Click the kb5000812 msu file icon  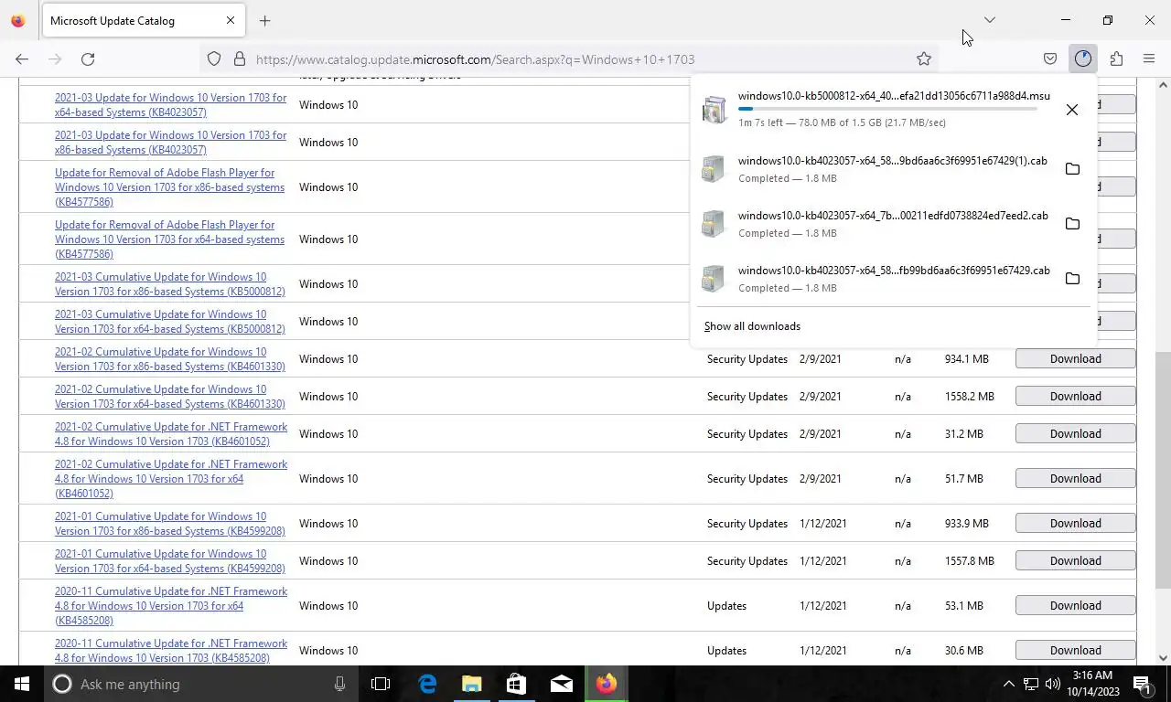point(714,110)
